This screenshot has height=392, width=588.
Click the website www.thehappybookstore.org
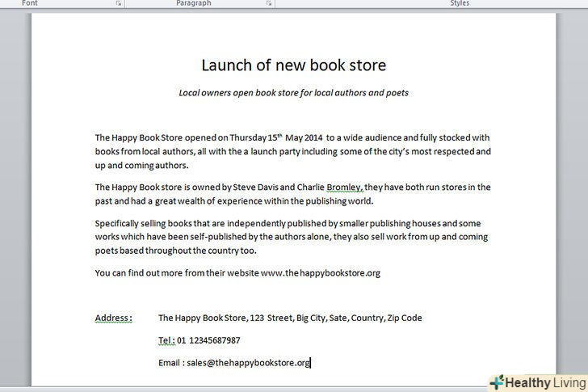tap(320, 273)
